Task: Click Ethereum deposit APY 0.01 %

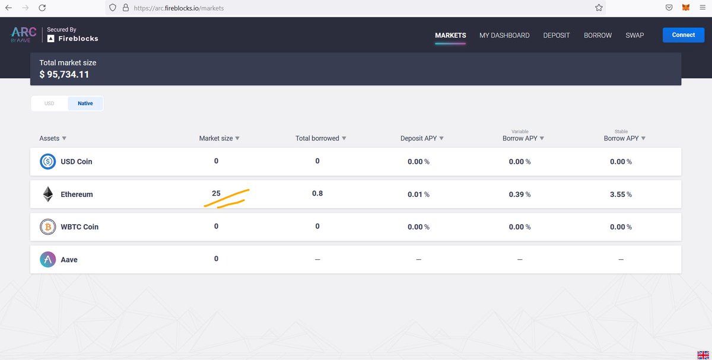Action: (418, 195)
